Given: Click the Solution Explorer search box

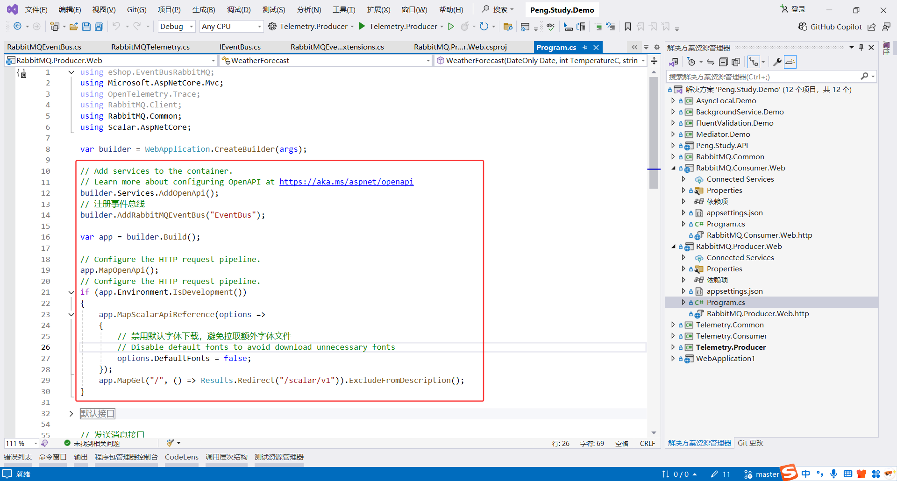Looking at the screenshot, I should (771, 77).
